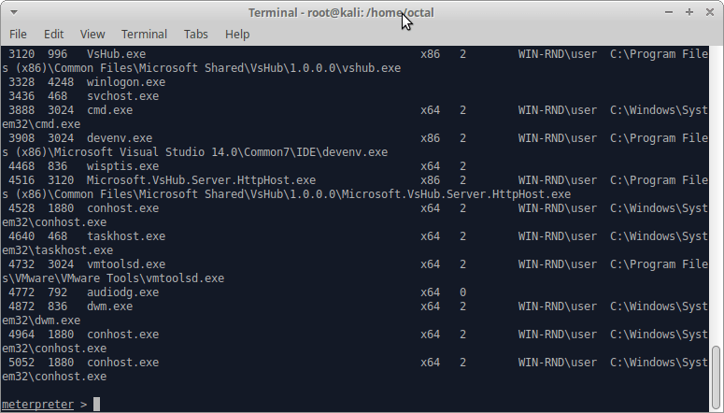Viewport: 724px width, 413px height.
Task: Click the x64 arch of audiodg.exe
Action: [430, 292]
